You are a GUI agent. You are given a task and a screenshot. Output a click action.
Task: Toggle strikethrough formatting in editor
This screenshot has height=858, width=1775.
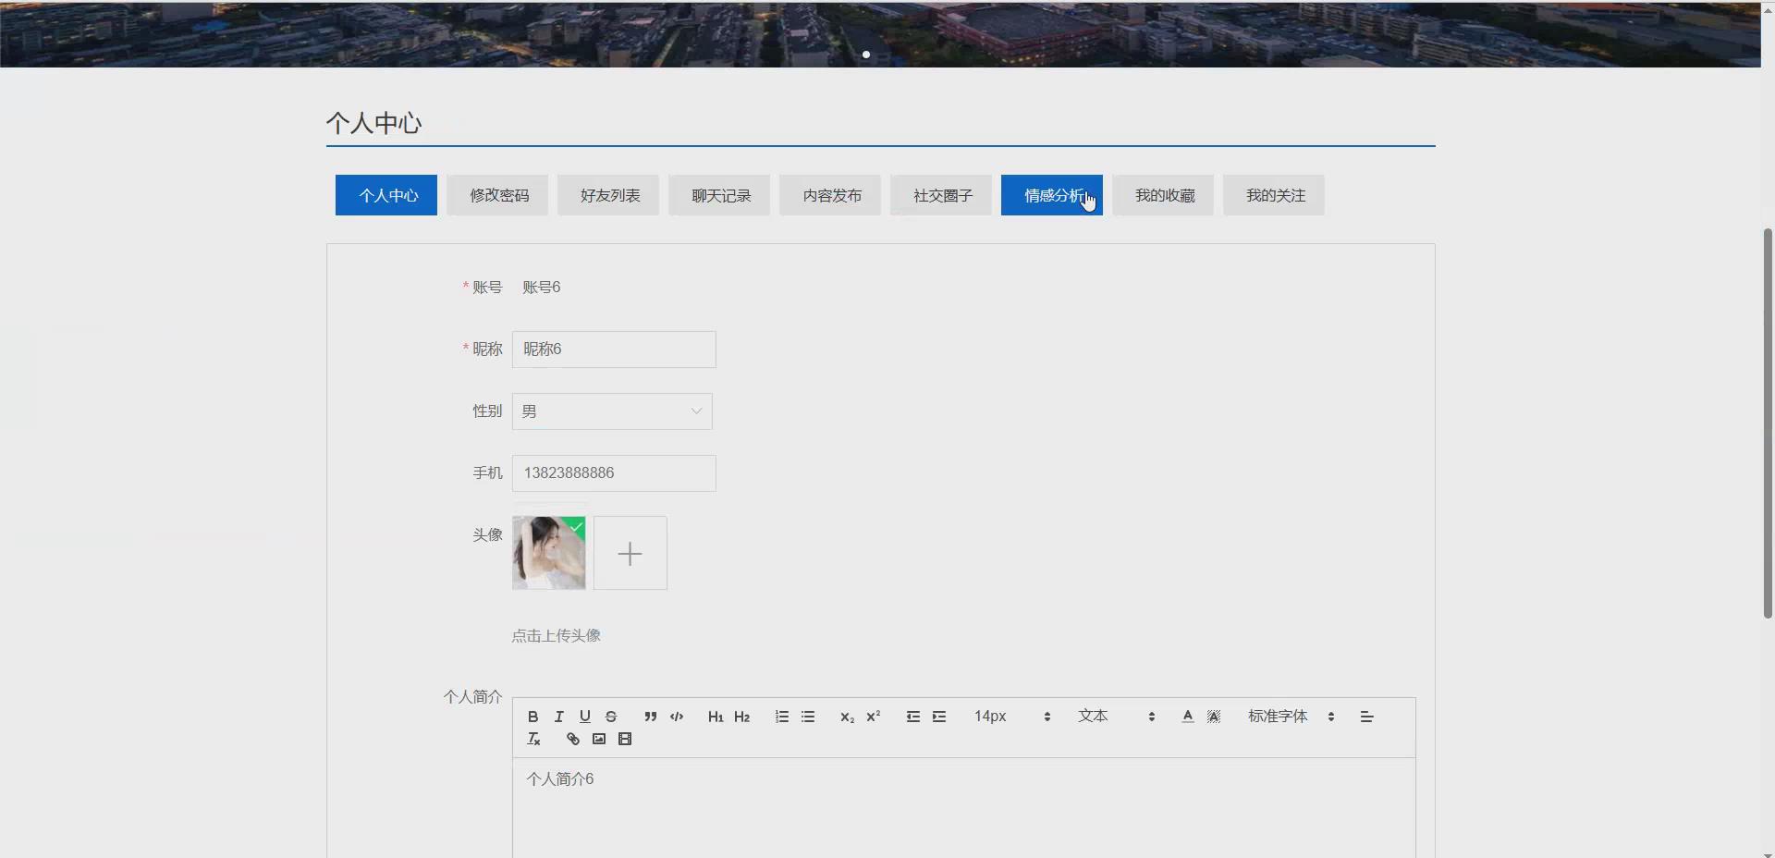[610, 717]
